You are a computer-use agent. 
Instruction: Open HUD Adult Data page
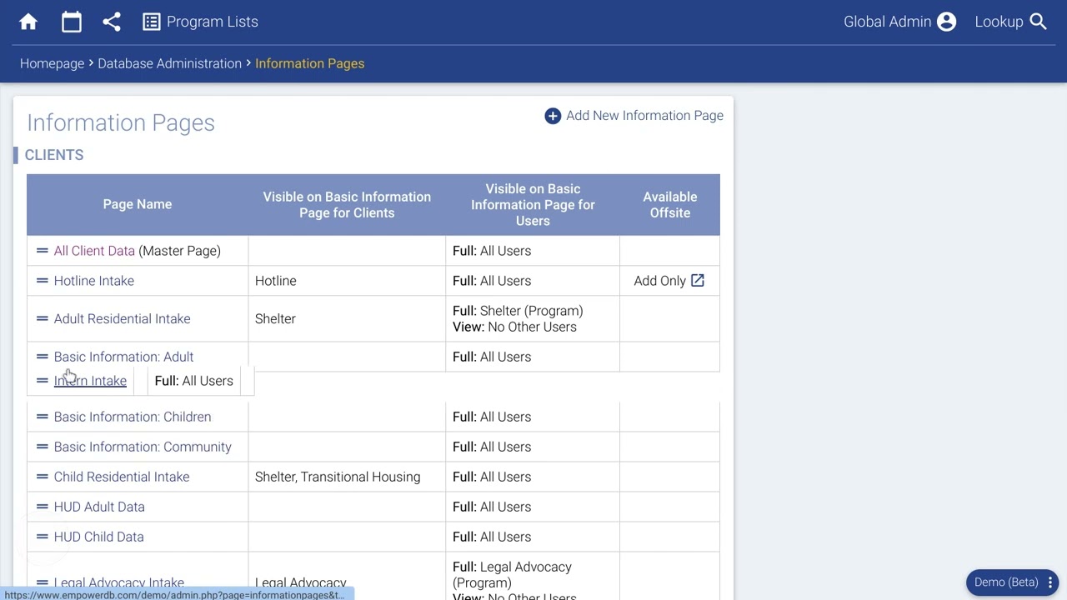coord(99,507)
